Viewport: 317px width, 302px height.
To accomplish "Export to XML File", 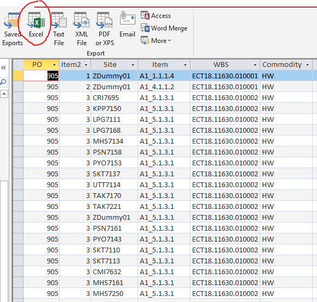I will 82,29.
